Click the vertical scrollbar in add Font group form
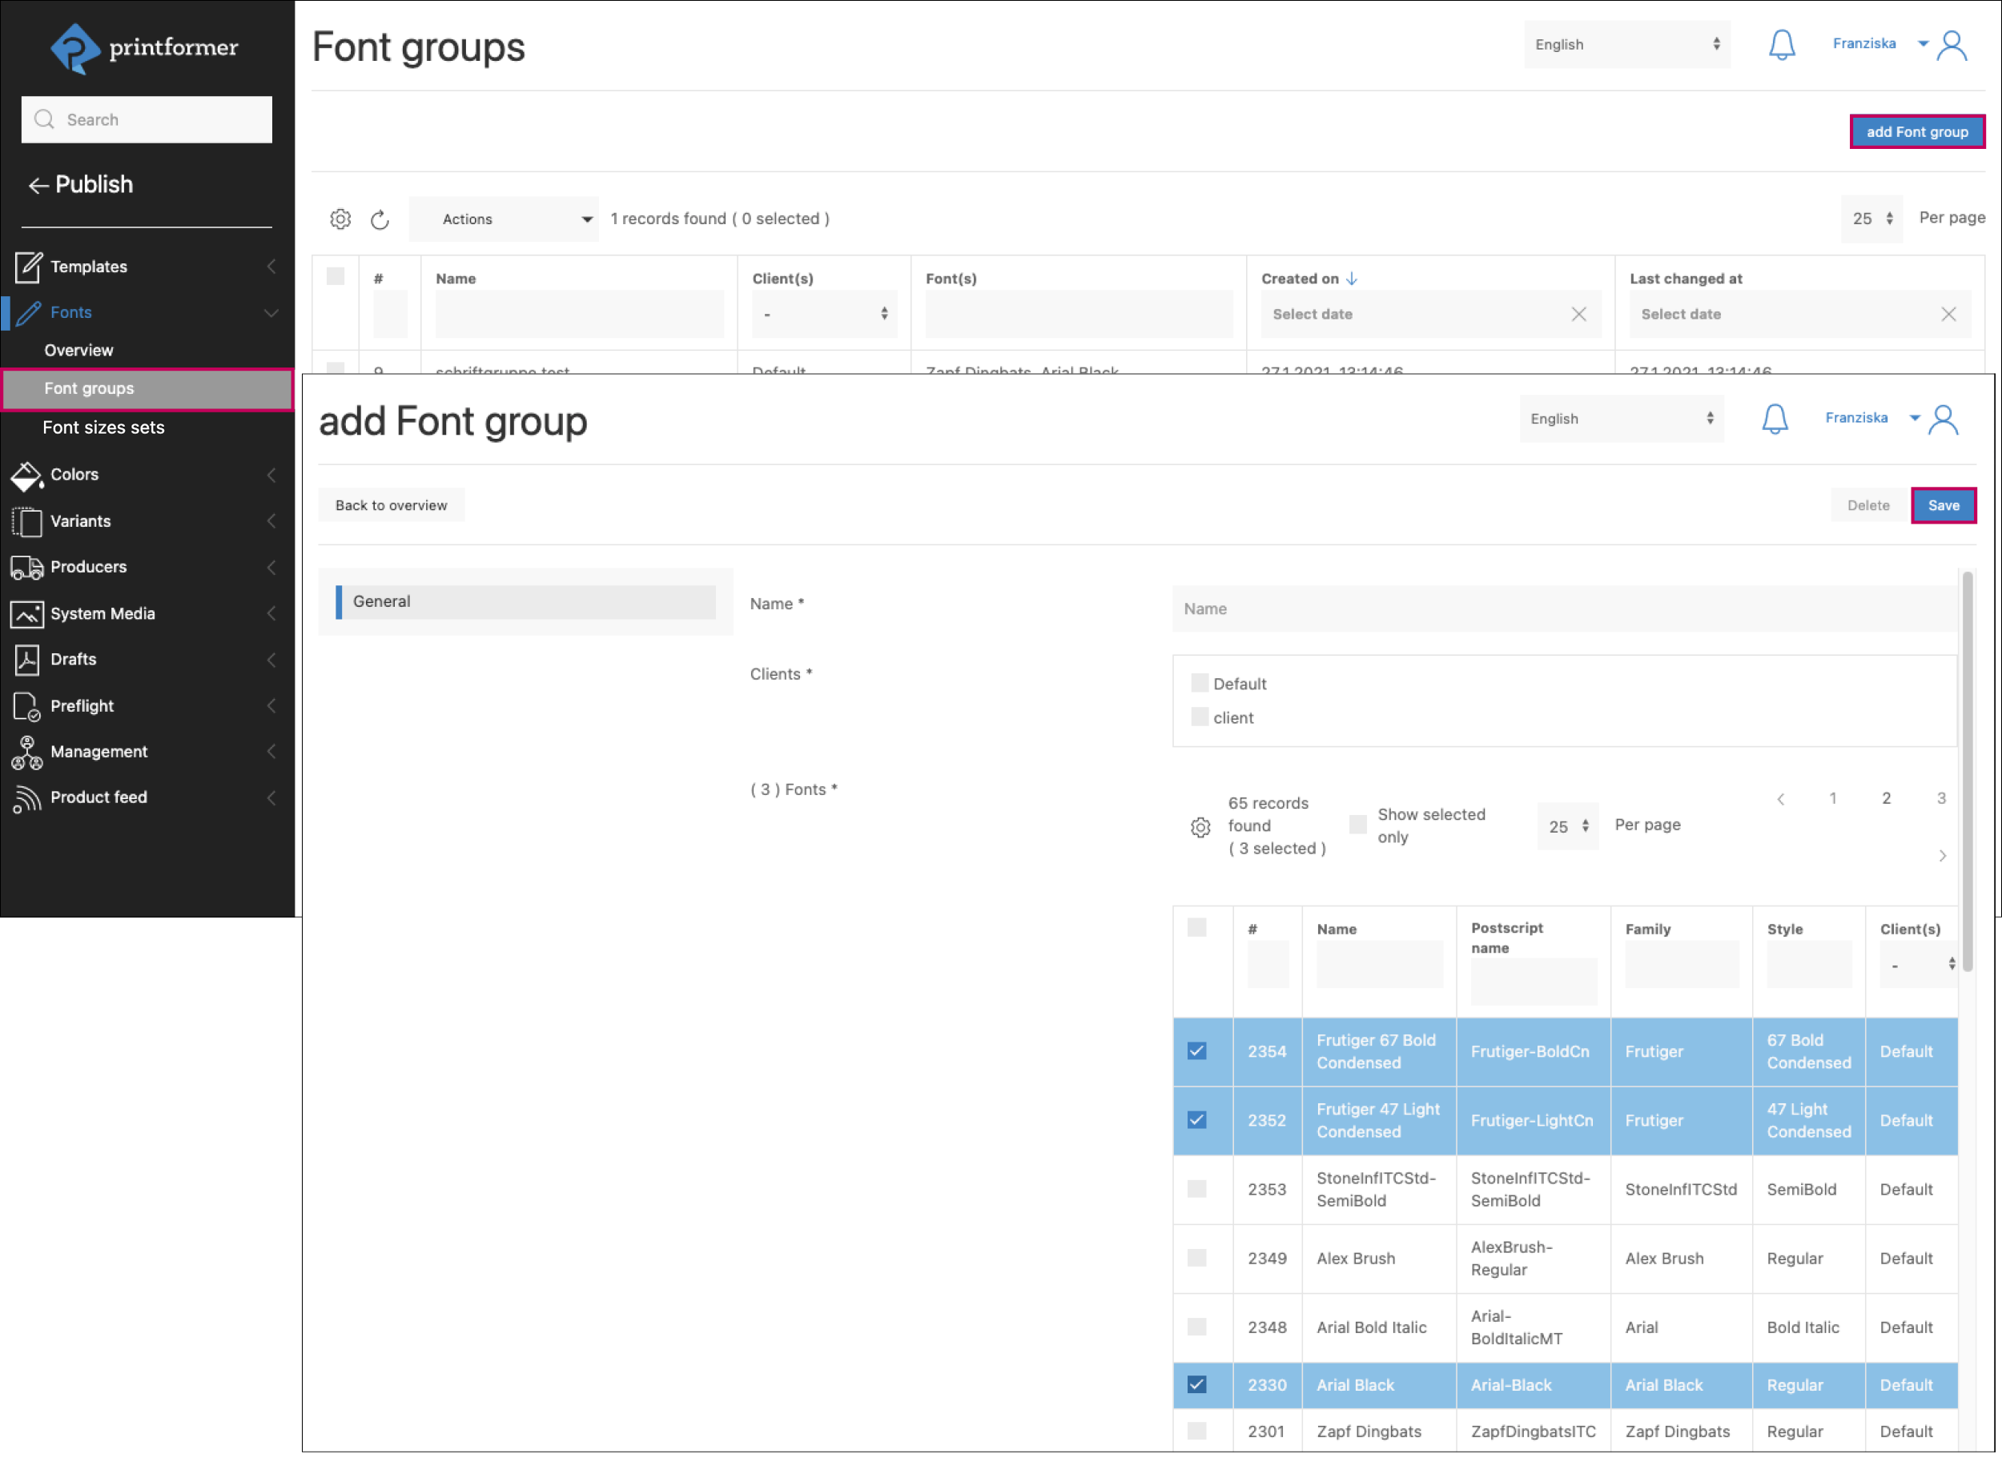 tap(1968, 772)
